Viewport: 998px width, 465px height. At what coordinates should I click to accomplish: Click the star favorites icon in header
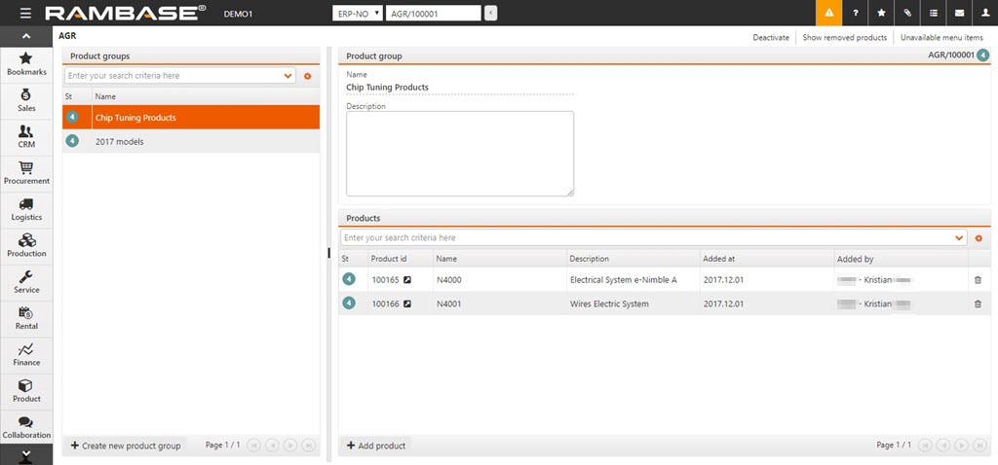(881, 14)
